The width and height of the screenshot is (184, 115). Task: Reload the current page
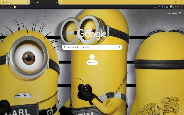click(x=10, y=7)
